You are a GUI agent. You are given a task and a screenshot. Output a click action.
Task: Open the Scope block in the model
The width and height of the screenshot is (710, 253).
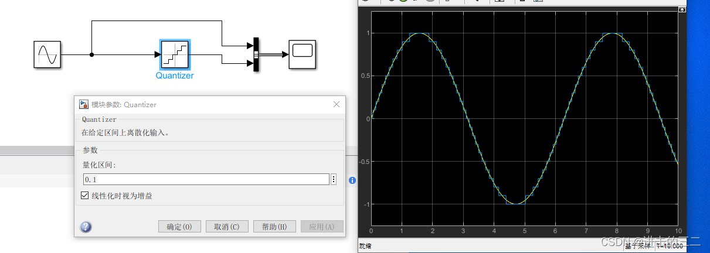(x=302, y=54)
